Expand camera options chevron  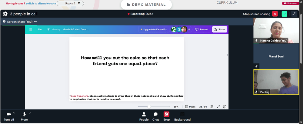pos(14,113)
